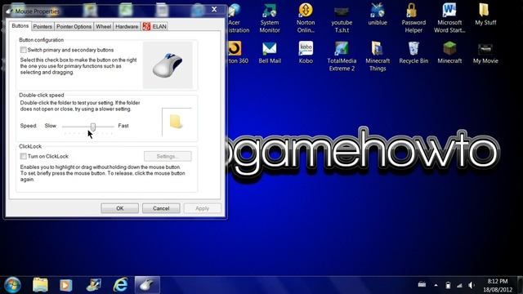
Task: Show hidden tray icons arrow
Action: tap(436, 285)
